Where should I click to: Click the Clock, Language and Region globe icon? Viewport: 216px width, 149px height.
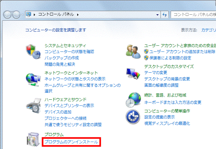pos(133,100)
